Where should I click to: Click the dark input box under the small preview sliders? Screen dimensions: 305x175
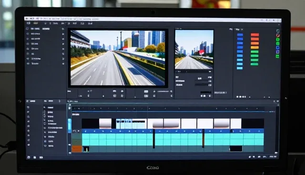pos(206,92)
